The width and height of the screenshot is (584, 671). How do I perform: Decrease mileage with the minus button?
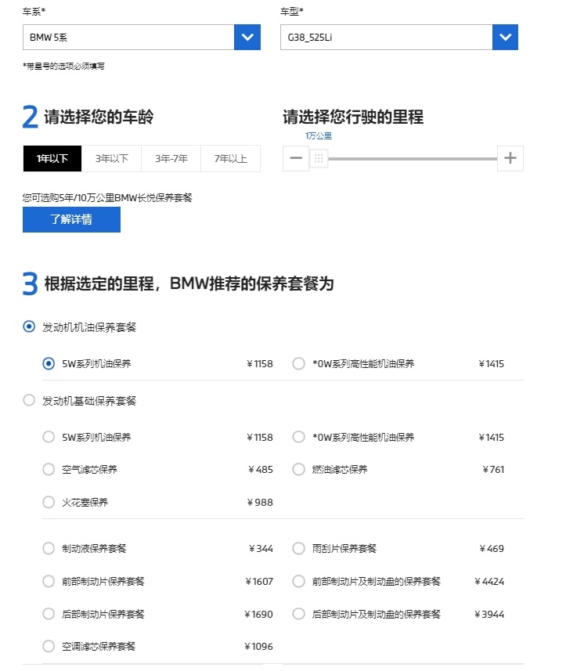click(296, 158)
